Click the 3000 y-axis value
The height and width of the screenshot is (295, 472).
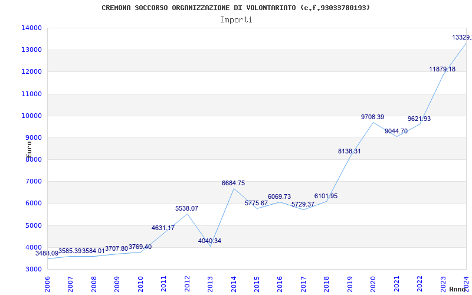pyautogui.click(x=33, y=269)
